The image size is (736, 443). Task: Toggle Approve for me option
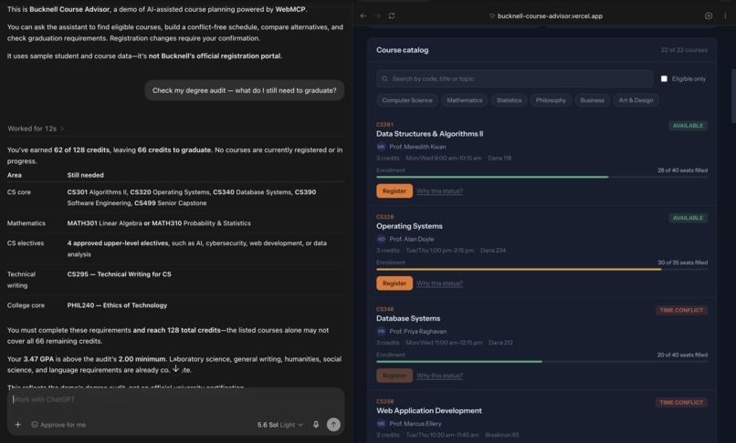click(58, 425)
